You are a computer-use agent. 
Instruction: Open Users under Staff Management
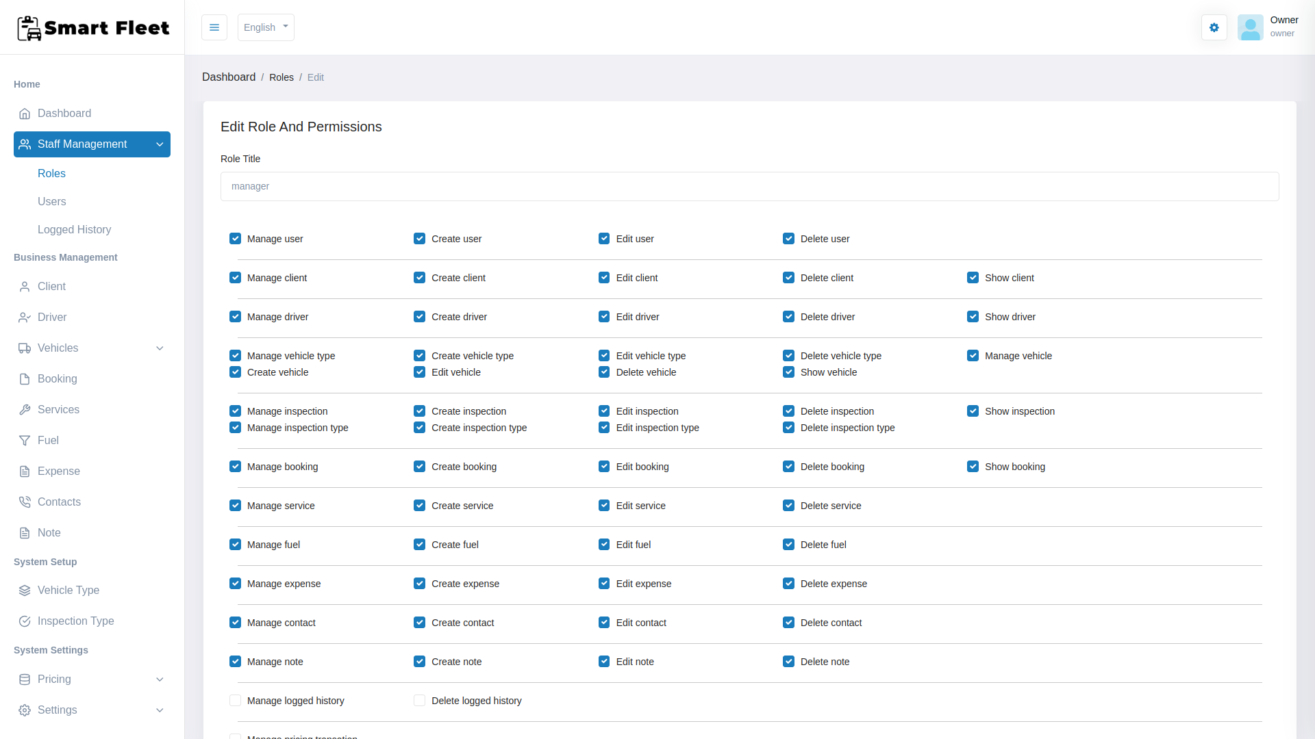(52, 202)
